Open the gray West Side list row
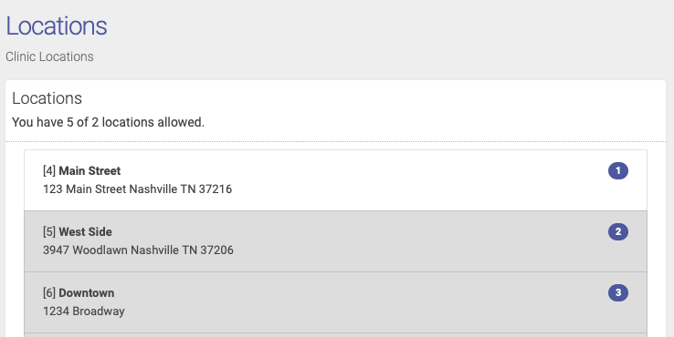The height and width of the screenshot is (337, 674). click(x=336, y=241)
